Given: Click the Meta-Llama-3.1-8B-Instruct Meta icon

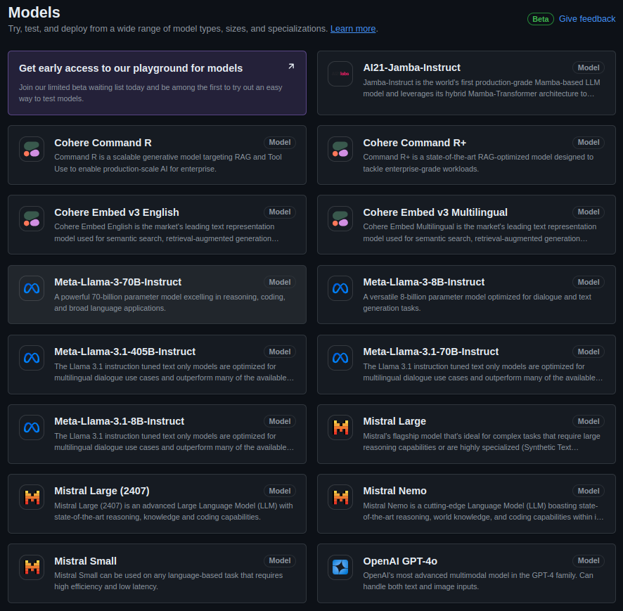Looking at the screenshot, I should (x=32, y=427).
